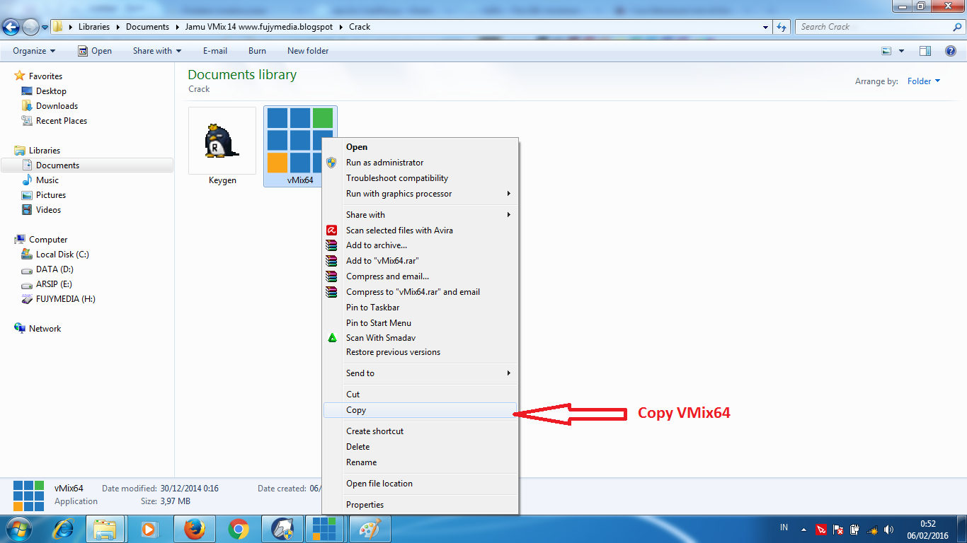
Task: Open the Windows Start menu
Action: pos(18,528)
